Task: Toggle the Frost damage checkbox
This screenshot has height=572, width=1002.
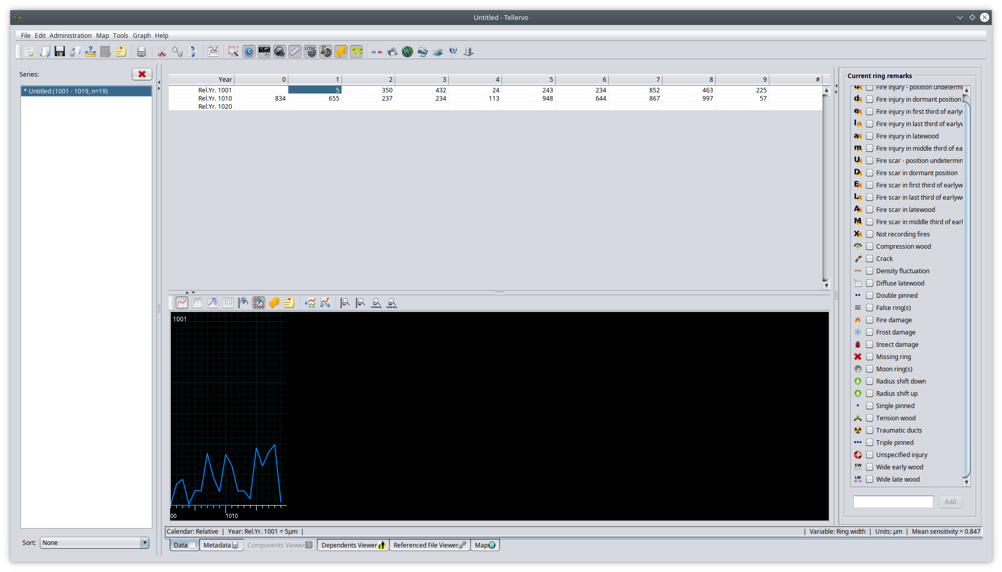Action: (x=869, y=332)
